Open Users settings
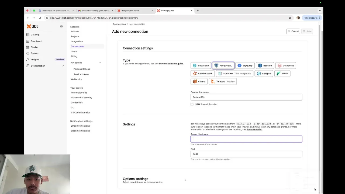Screen dimensions: 345x194 [74, 51]
